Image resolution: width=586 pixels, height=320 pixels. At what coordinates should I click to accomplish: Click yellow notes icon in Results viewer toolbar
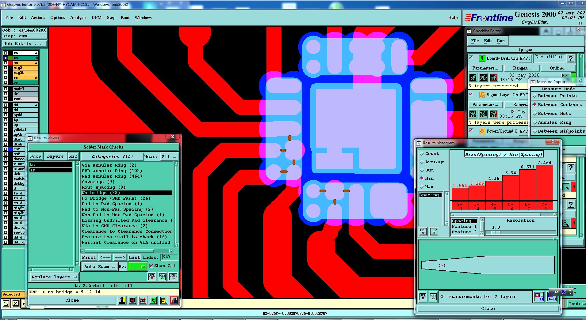click(163, 300)
